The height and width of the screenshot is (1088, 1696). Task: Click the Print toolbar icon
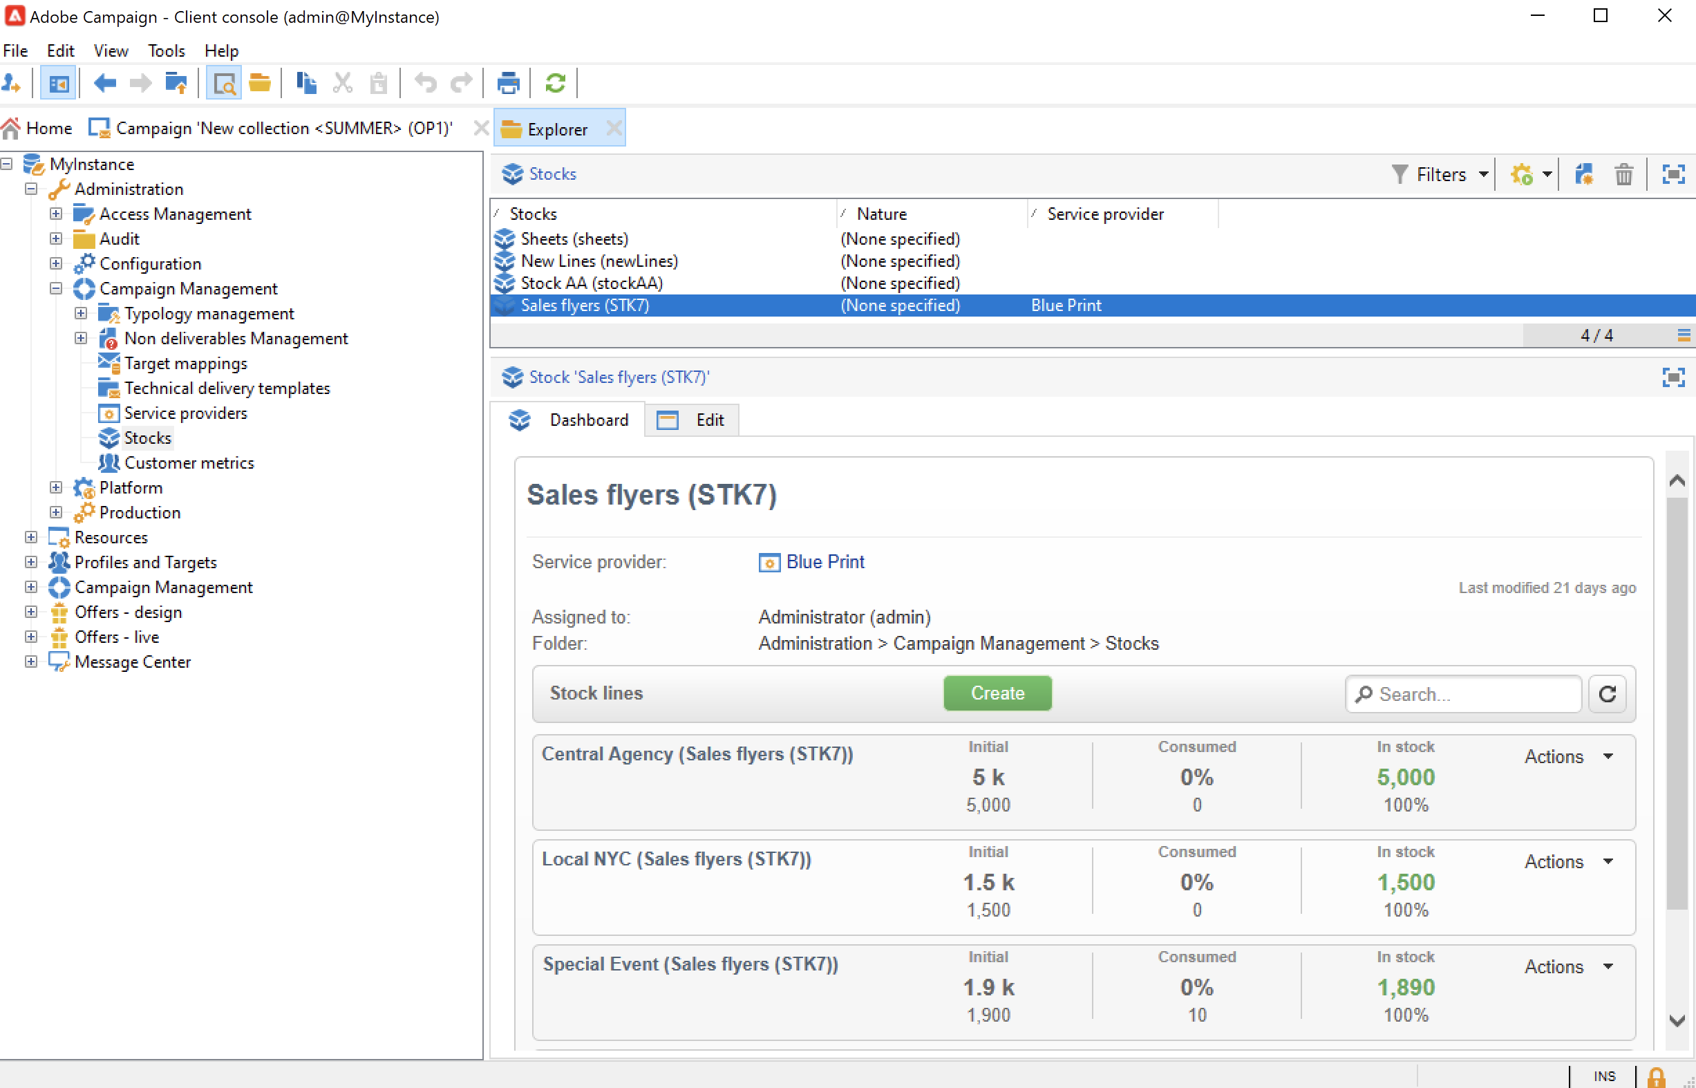pyautogui.click(x=508, y=84)
